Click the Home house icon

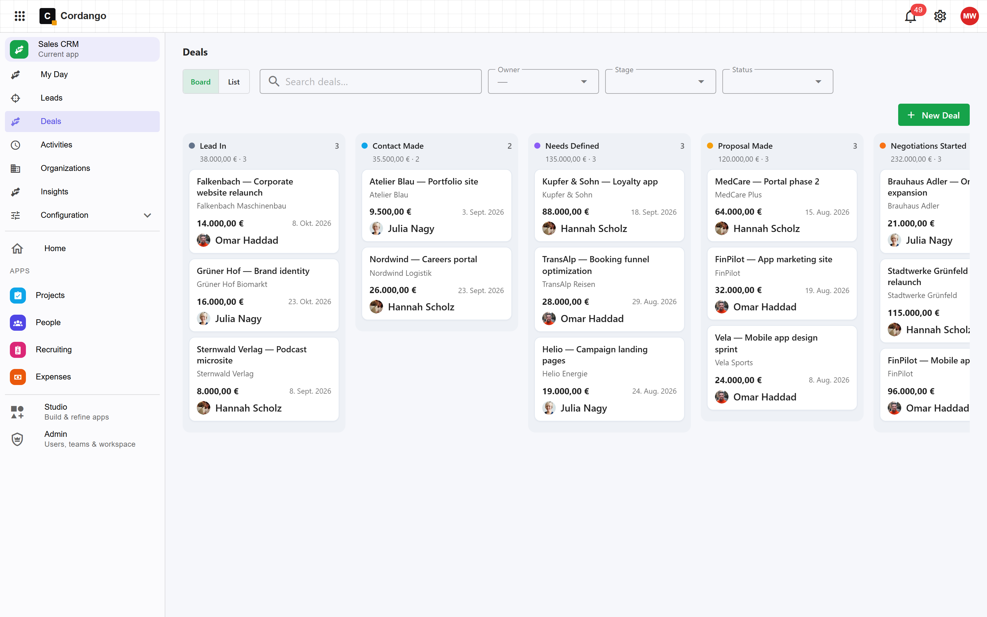[17, 249]
